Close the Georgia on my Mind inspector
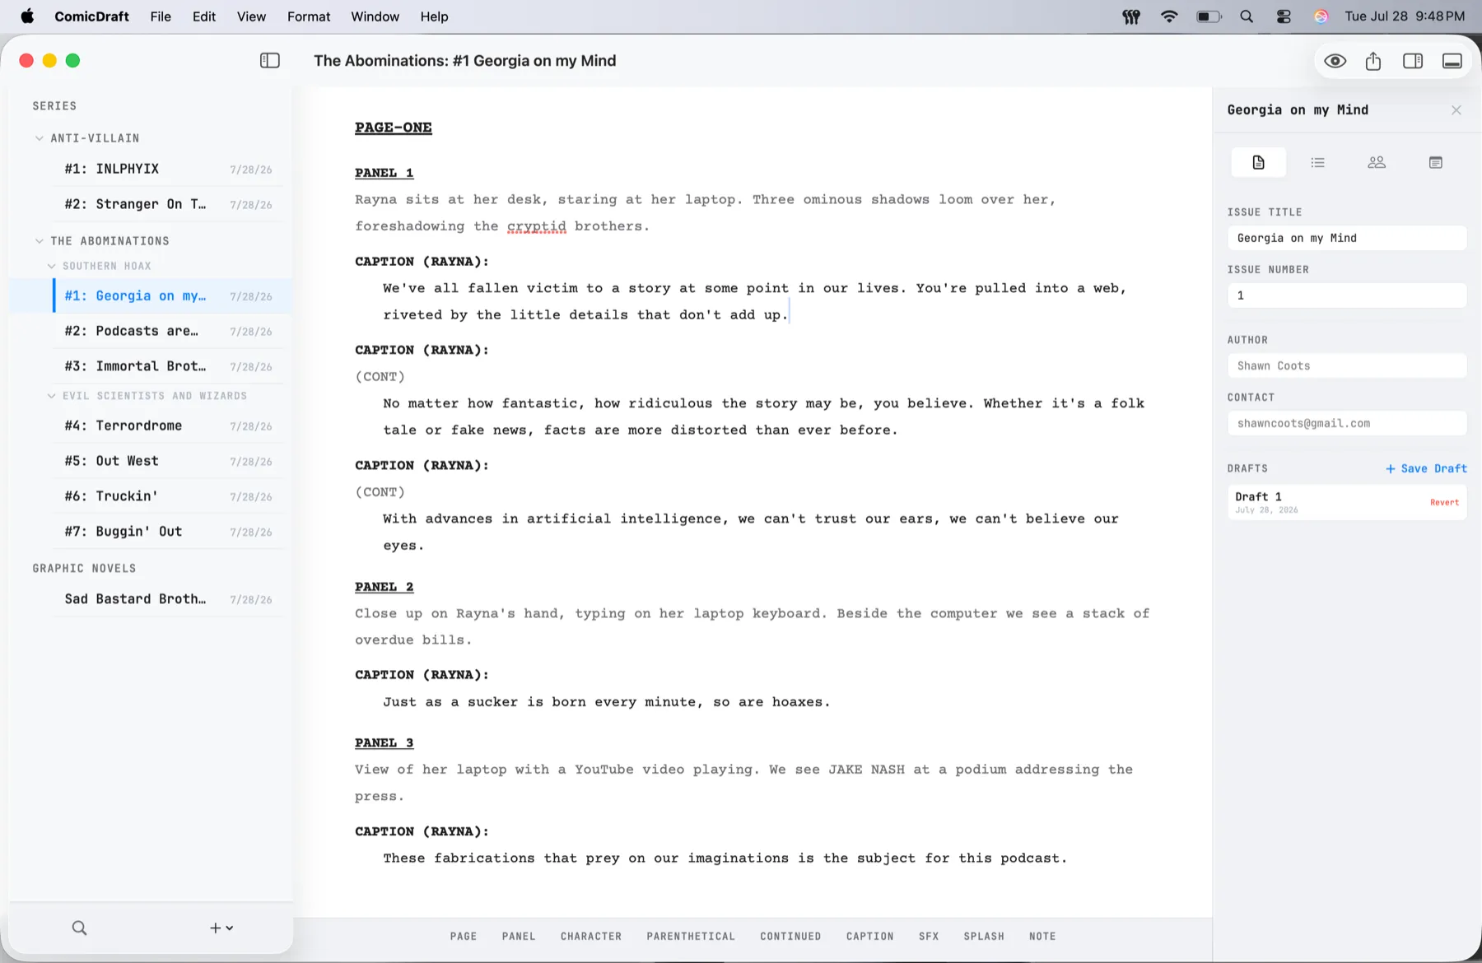 1456,110
